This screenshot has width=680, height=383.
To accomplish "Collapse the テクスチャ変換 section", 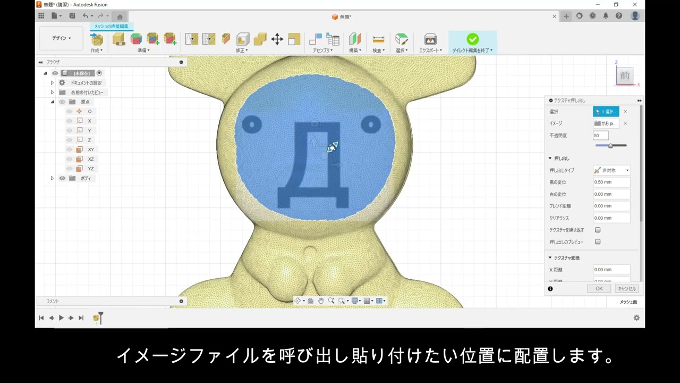I will click(x=550, y=257).
